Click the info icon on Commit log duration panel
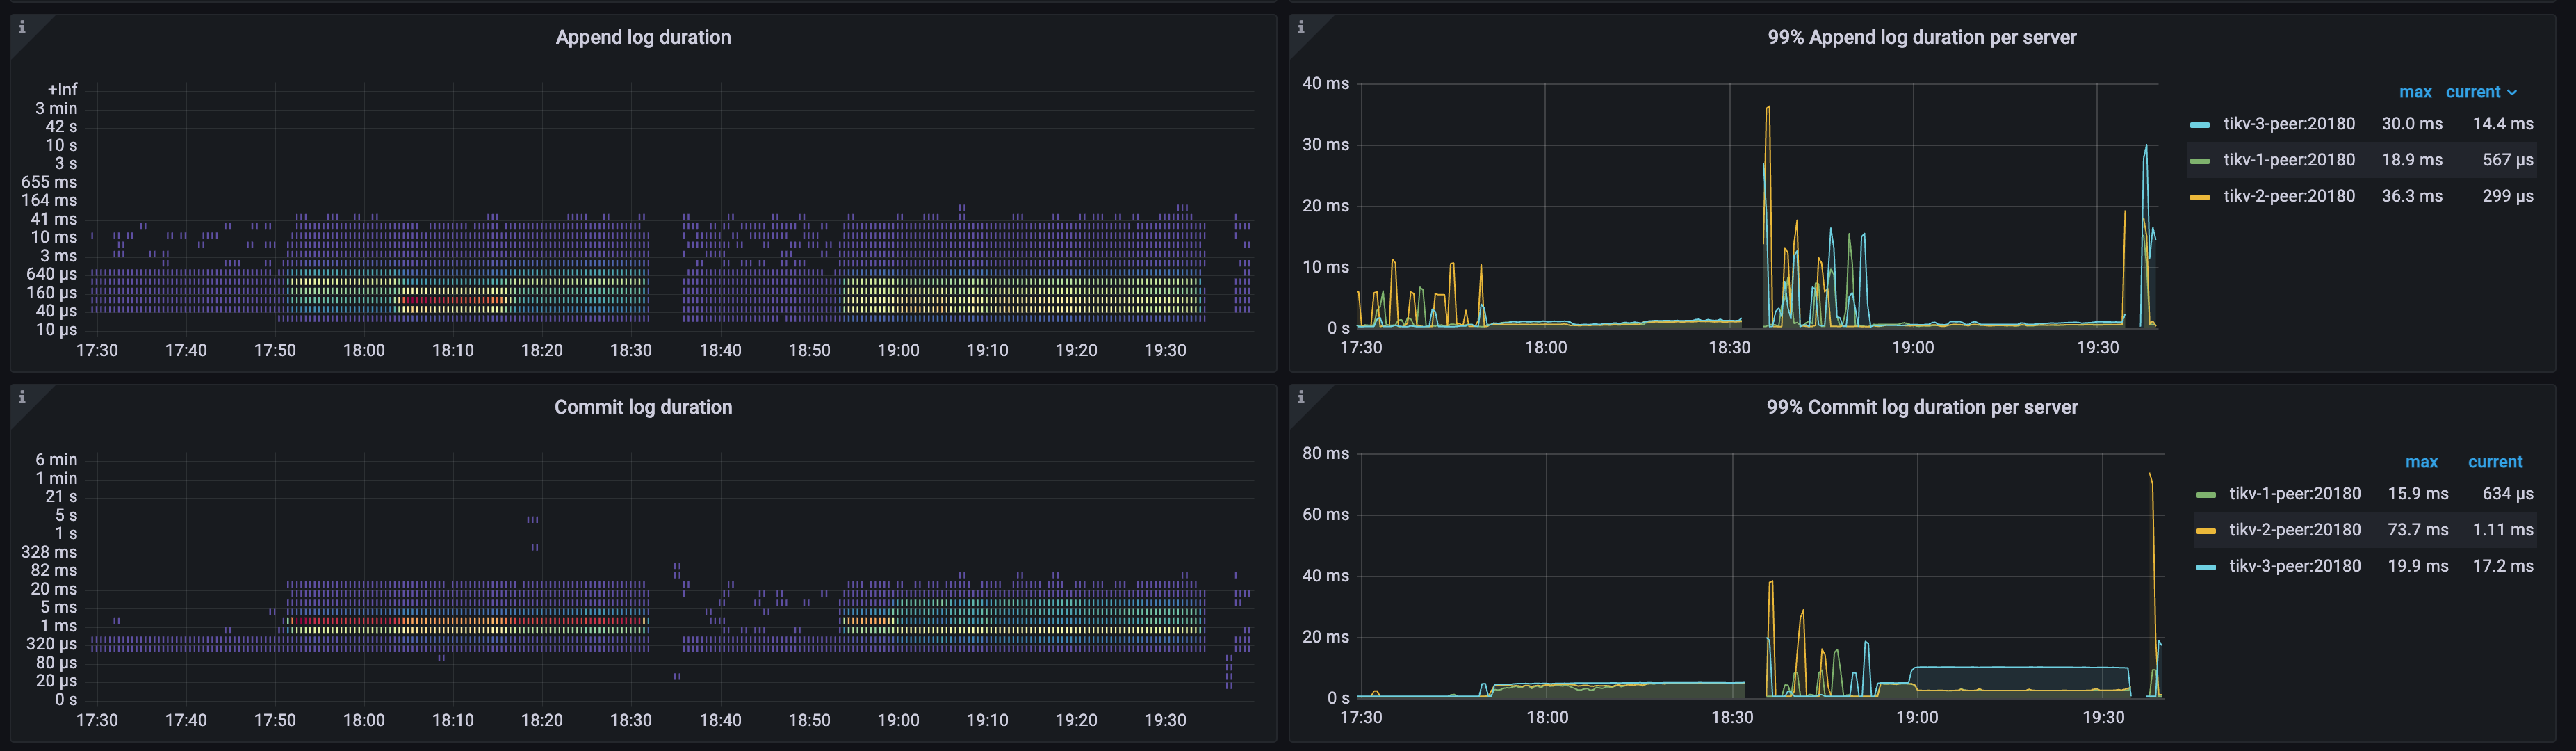This screenshot has height=751, width=2576. pos(22,397)
